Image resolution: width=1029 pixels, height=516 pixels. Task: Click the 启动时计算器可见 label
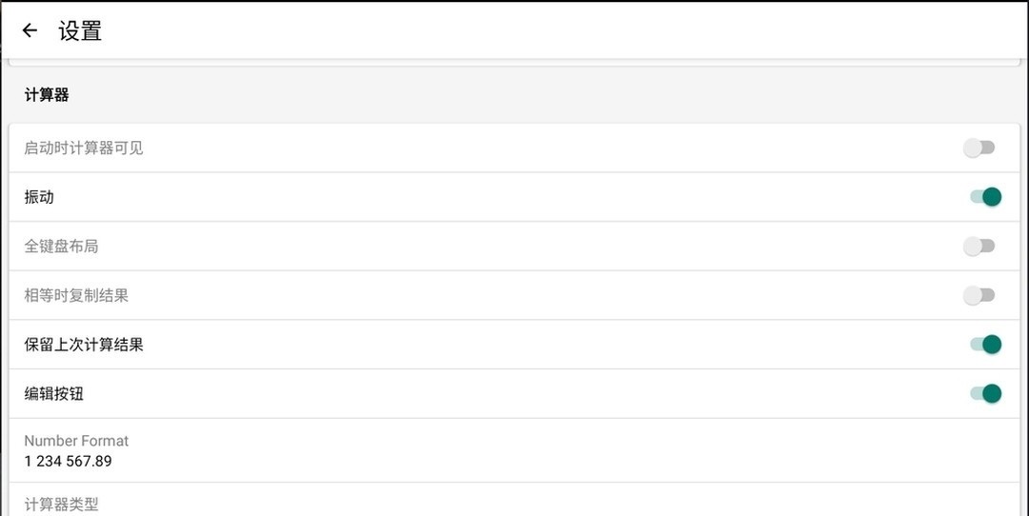[84, 149]
